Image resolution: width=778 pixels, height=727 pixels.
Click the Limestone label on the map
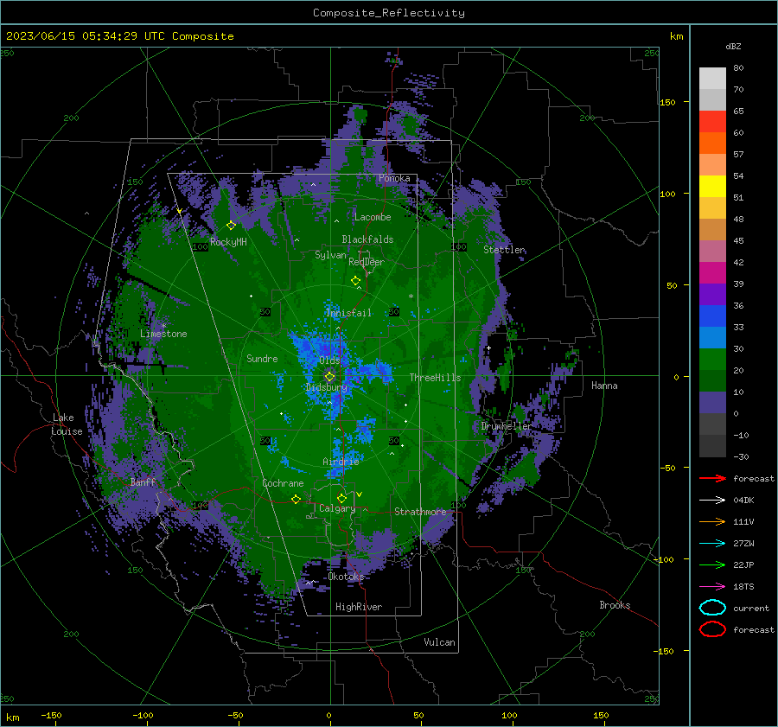point(163,334)
